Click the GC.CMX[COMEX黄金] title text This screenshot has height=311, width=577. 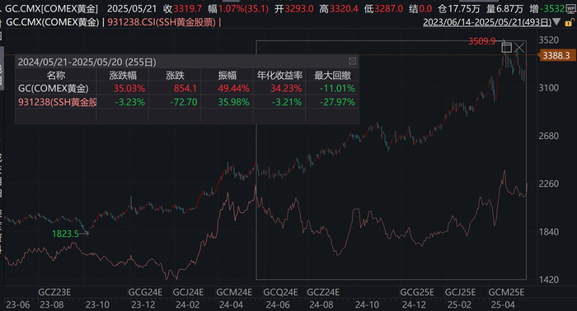pos(51,8)
